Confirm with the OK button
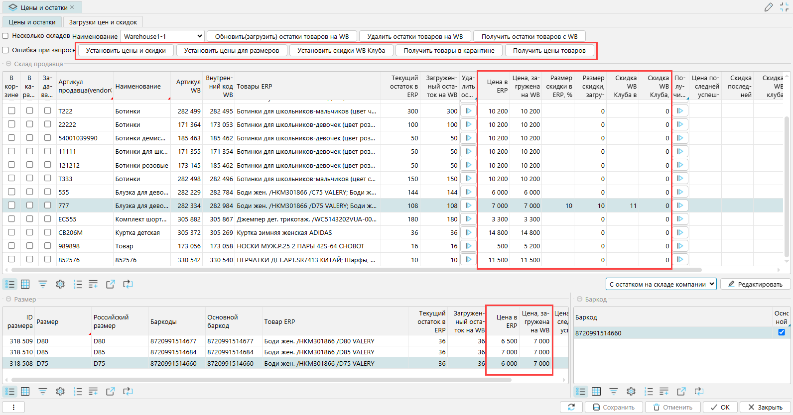The height and width of the screenshot is (415, 793). 720,407
